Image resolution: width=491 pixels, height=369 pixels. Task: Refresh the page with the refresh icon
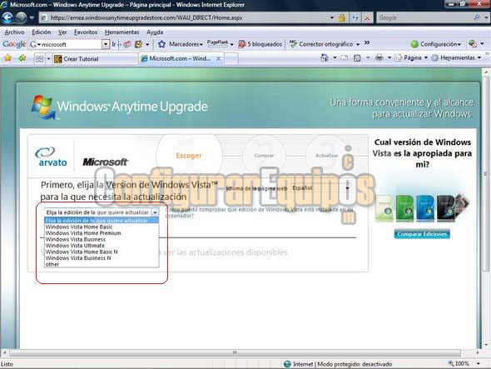tap(355, 17)
